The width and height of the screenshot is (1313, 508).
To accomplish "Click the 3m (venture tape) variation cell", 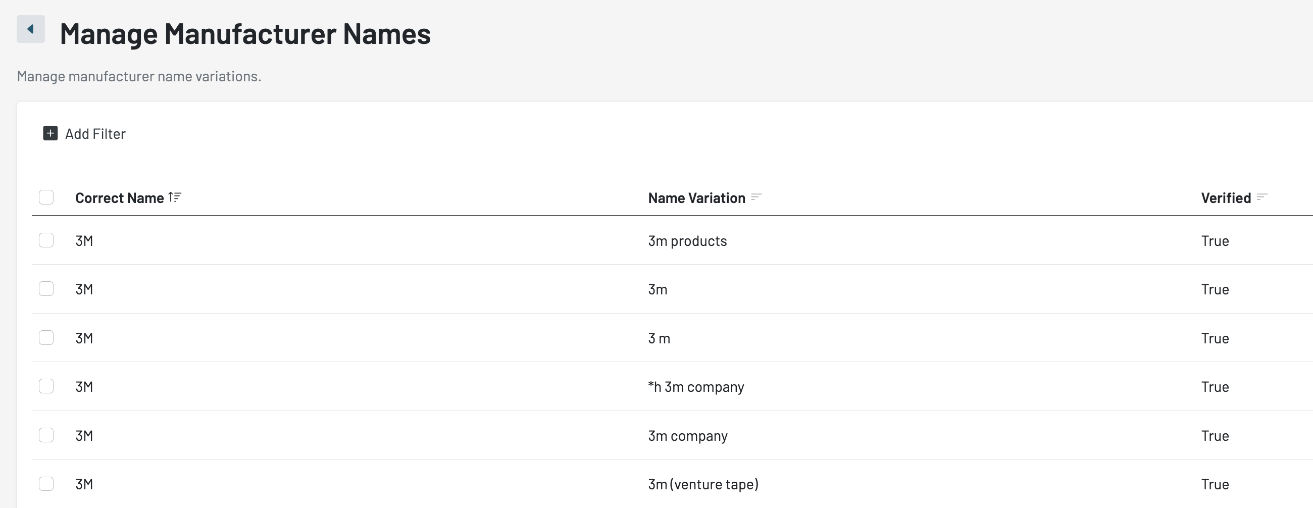I will pyautogui.click(x=703, y=485).
